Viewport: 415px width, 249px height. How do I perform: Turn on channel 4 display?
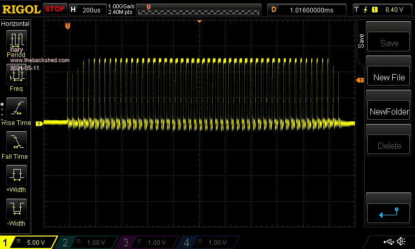[x=209, y=242]
